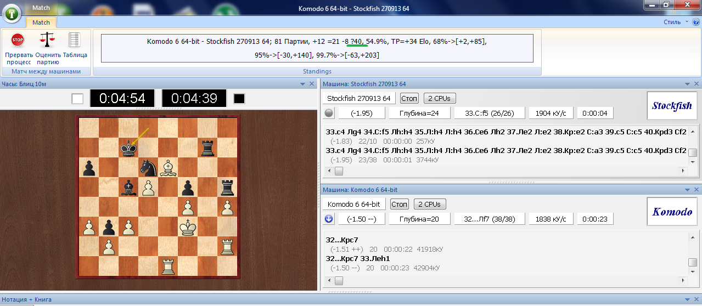
Task: Click Komodo Глубина=20 depth field
Action: tap(419, 219)
